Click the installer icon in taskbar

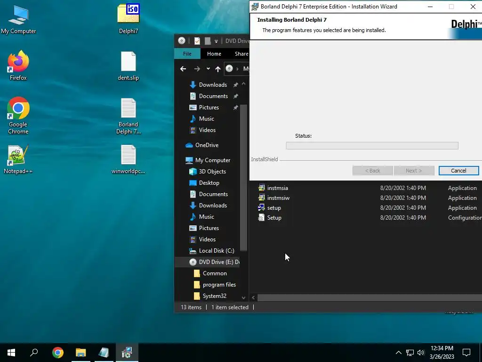pyautogui.click(x=127, y=353)
